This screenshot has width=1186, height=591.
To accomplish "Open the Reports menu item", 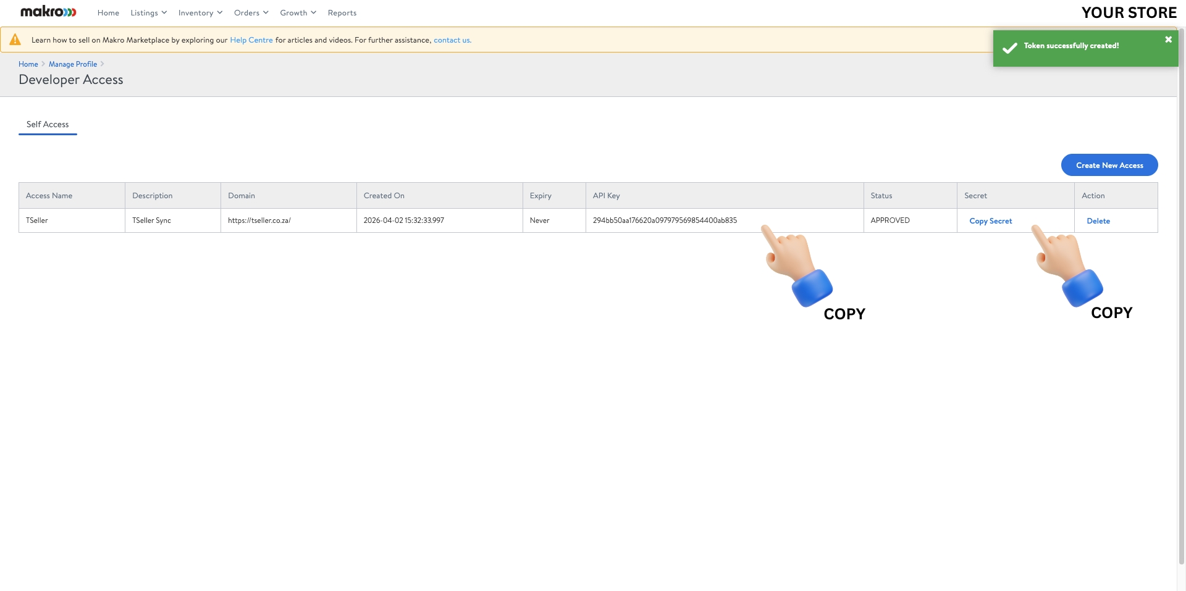I will pyautogui.click(x=342, y=12).
